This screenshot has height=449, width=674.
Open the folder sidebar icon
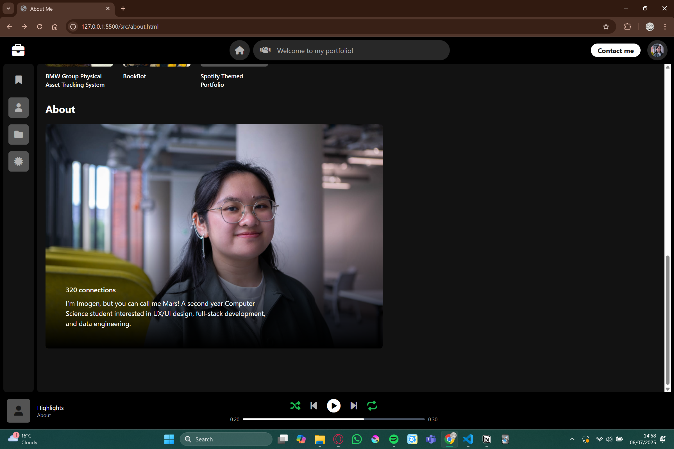(x=19, y=135)
